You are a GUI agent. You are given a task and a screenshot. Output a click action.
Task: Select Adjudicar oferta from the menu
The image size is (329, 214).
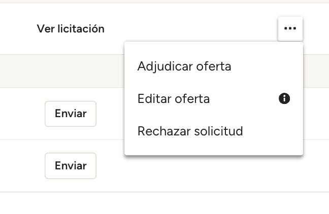tap(184, 66)
